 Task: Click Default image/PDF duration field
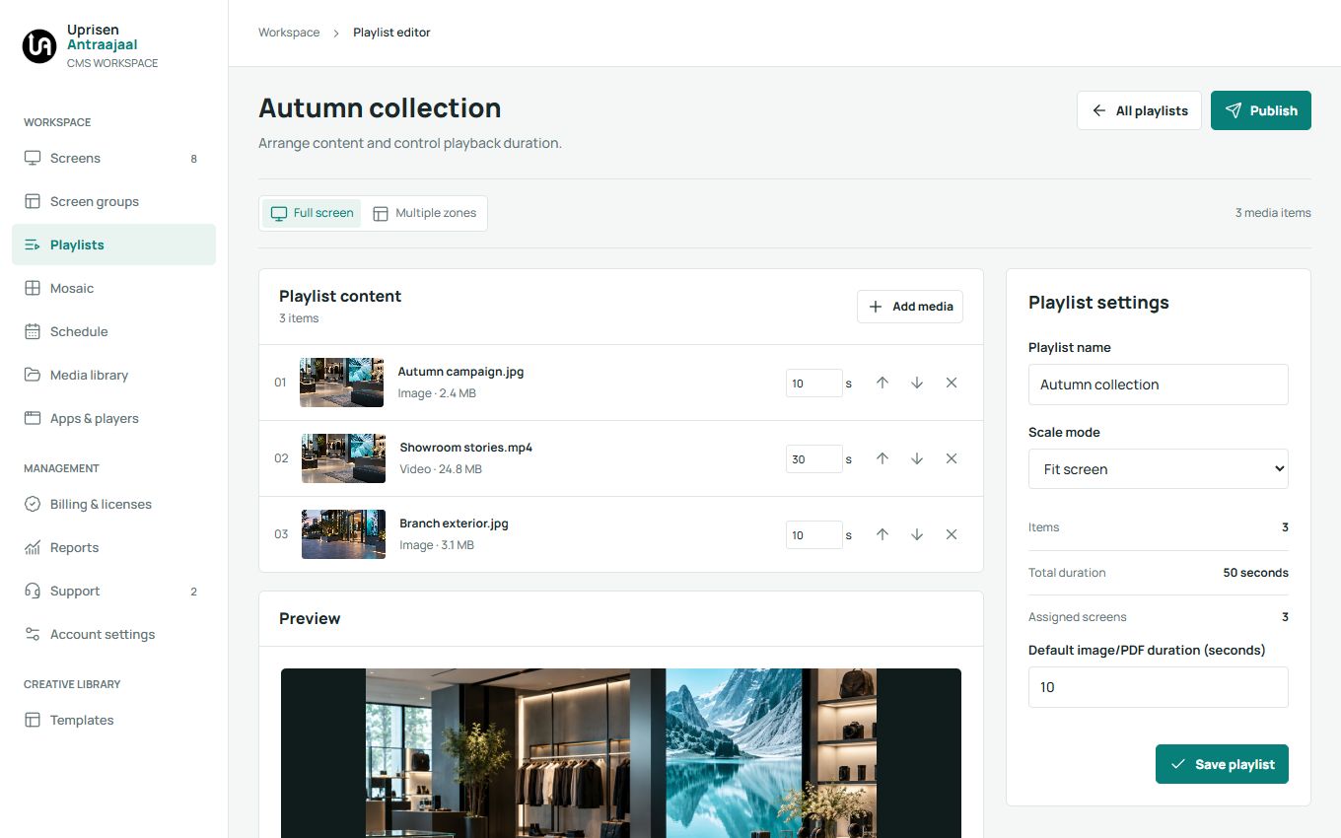tap(1158, 687)
